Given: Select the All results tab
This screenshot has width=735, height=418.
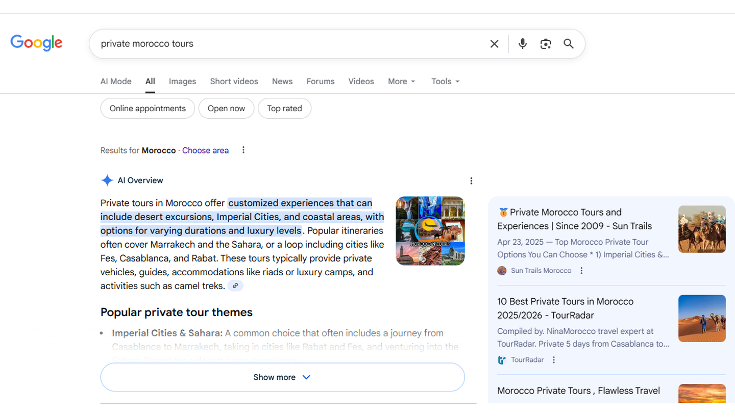Looking at the screenshot, I should [x=150, y=82].
